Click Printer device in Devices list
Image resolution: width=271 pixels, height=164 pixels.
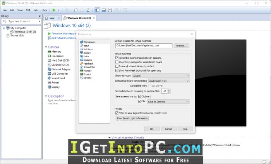53,82
